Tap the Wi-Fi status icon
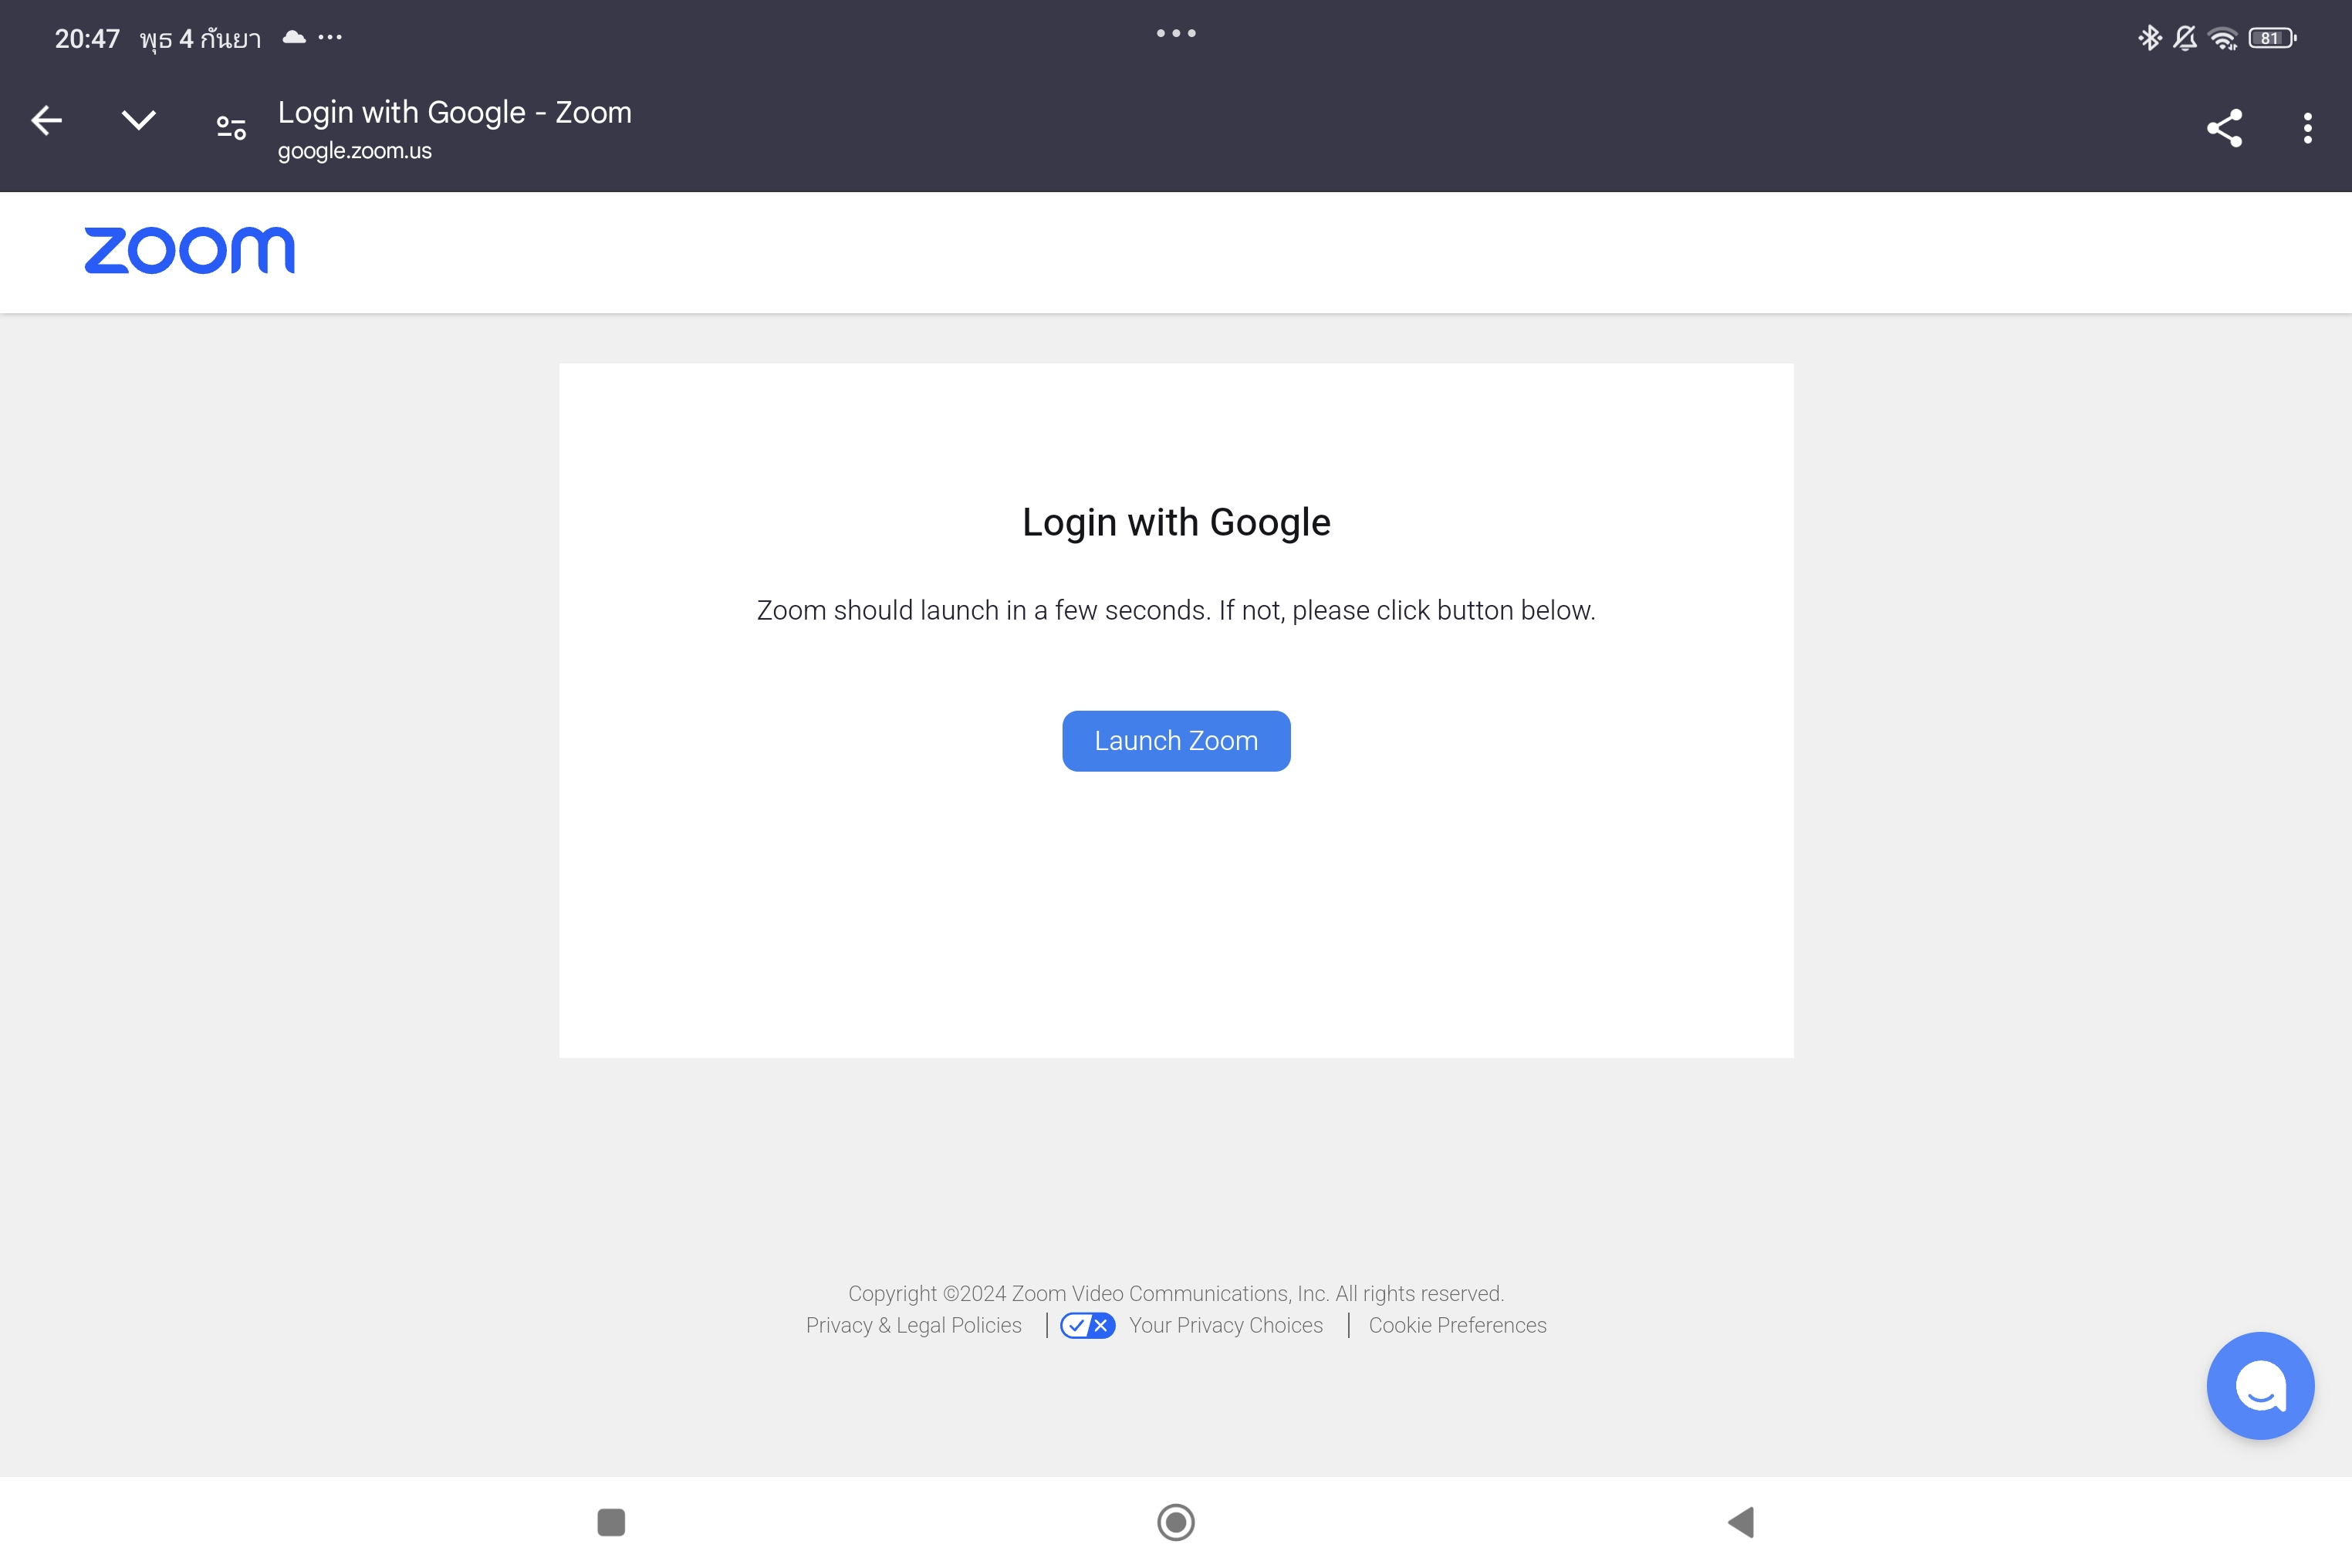 2222,38
